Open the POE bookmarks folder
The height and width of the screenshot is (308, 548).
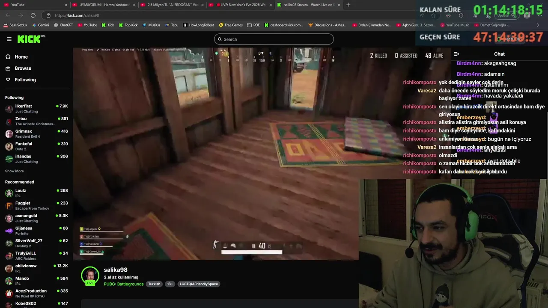pyautogui.click(x=253, y=25)
